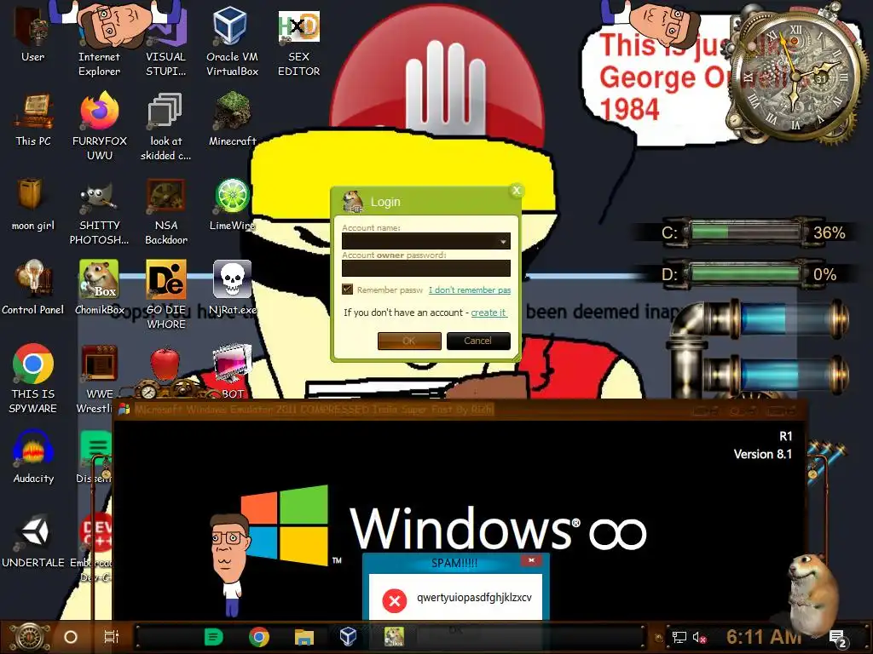Launch the Minecraft desktop shortcut
This screenshot has height=654, width=873.
pyautogui.click(x=232, y=119)
